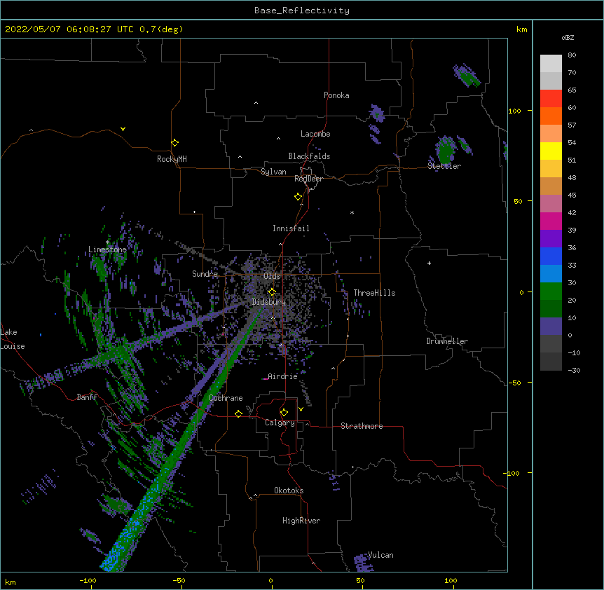The width and height of the screenshot is (604, 590).
Task: Click the Limestone label
Action: tap(107, 249)
